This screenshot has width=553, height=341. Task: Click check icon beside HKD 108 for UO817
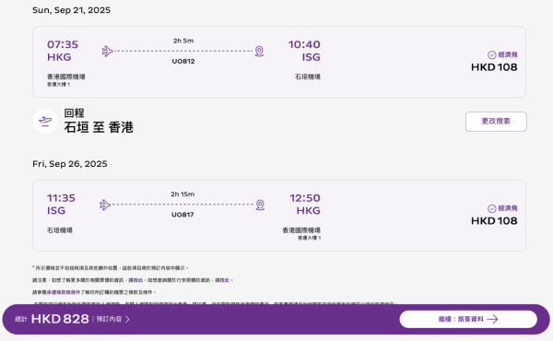[x=492, y=208]
